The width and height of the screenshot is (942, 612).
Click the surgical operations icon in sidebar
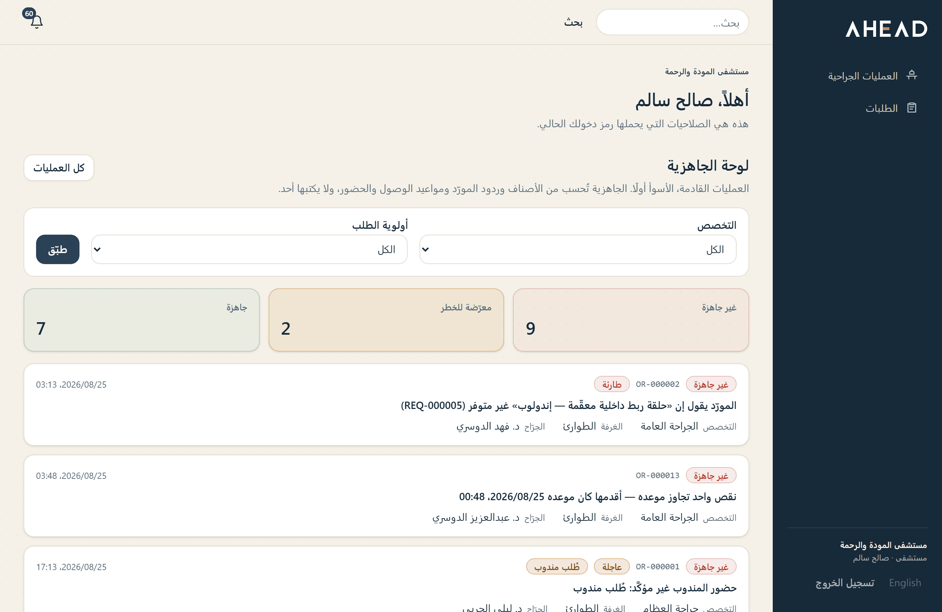coord(911,75)
